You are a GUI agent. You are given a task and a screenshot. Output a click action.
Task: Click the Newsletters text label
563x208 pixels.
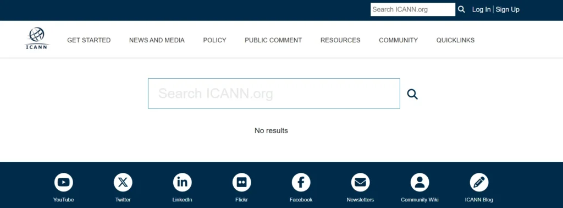click(360, 200)
